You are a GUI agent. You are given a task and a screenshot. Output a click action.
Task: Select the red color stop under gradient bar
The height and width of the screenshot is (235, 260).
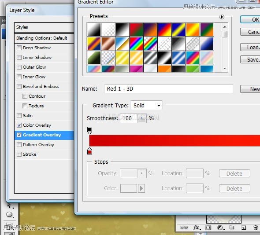point(90,151)
